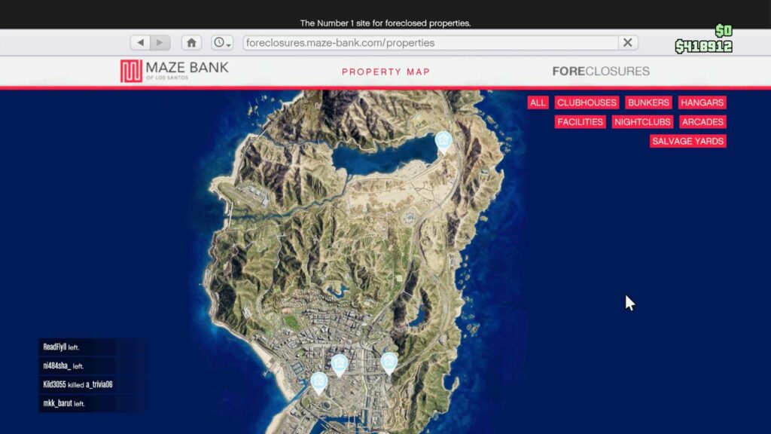Filter the map by Clubhouses
The image size is (771, 434).
(x=587, y=102)
